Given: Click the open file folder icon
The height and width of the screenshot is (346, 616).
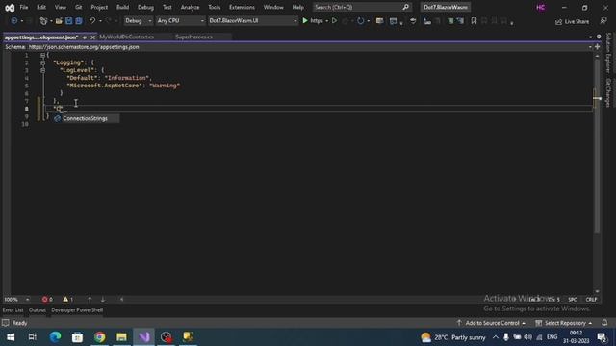Looking at the screenshot, I should tap(59, 21).
